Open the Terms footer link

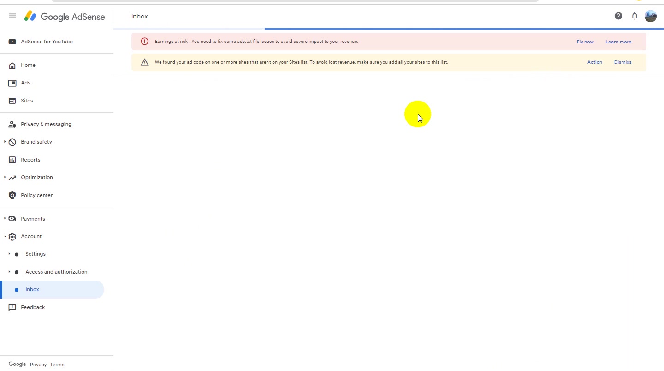(57, 365)
